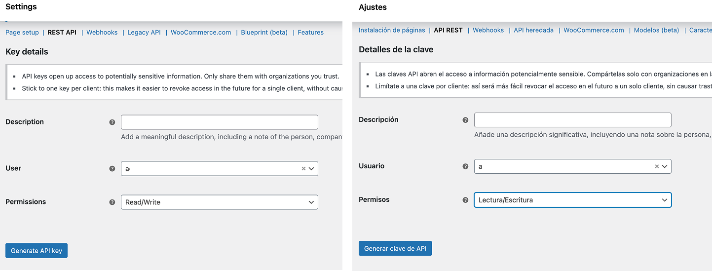Open the Legacy API tab
Screen dimensions: 712x271
tap(144, 33)
